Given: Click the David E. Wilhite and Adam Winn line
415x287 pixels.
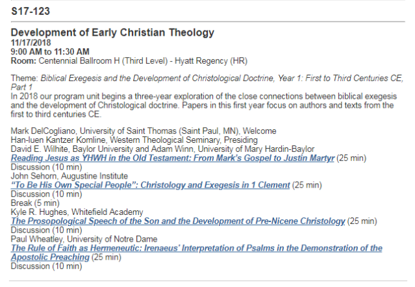Looking at the screenshot, I should coord(162,149).
